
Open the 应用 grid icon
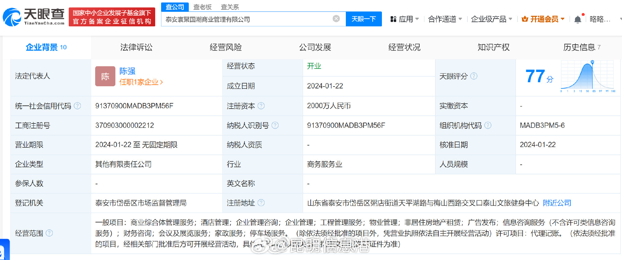pos(393,19)
